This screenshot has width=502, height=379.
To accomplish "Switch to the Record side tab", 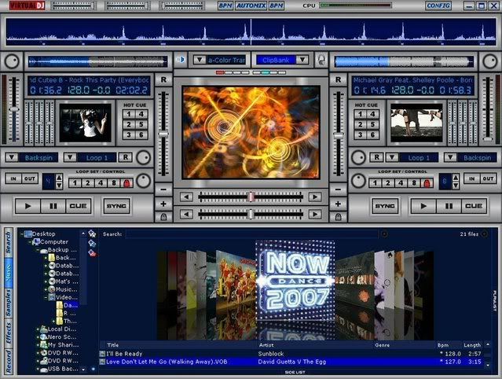I will coord(9,361).
